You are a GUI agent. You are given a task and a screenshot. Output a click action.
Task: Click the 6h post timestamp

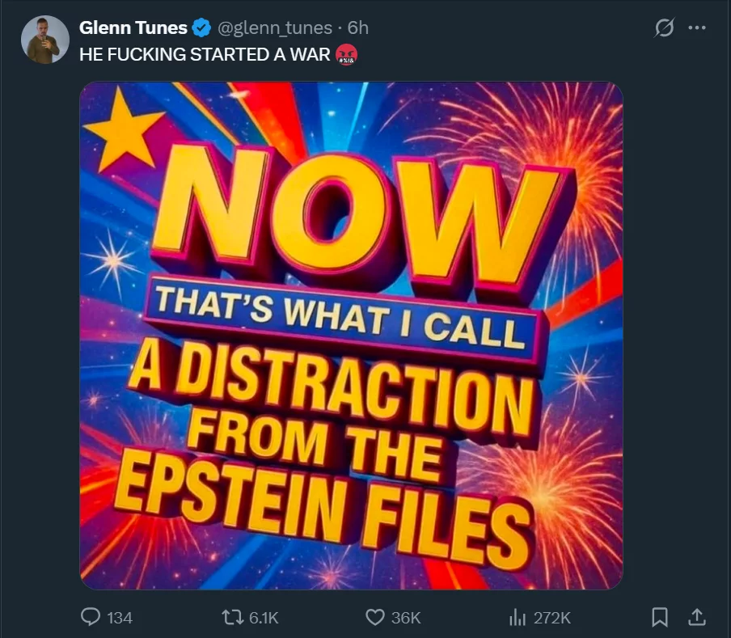tap(358, 28)
